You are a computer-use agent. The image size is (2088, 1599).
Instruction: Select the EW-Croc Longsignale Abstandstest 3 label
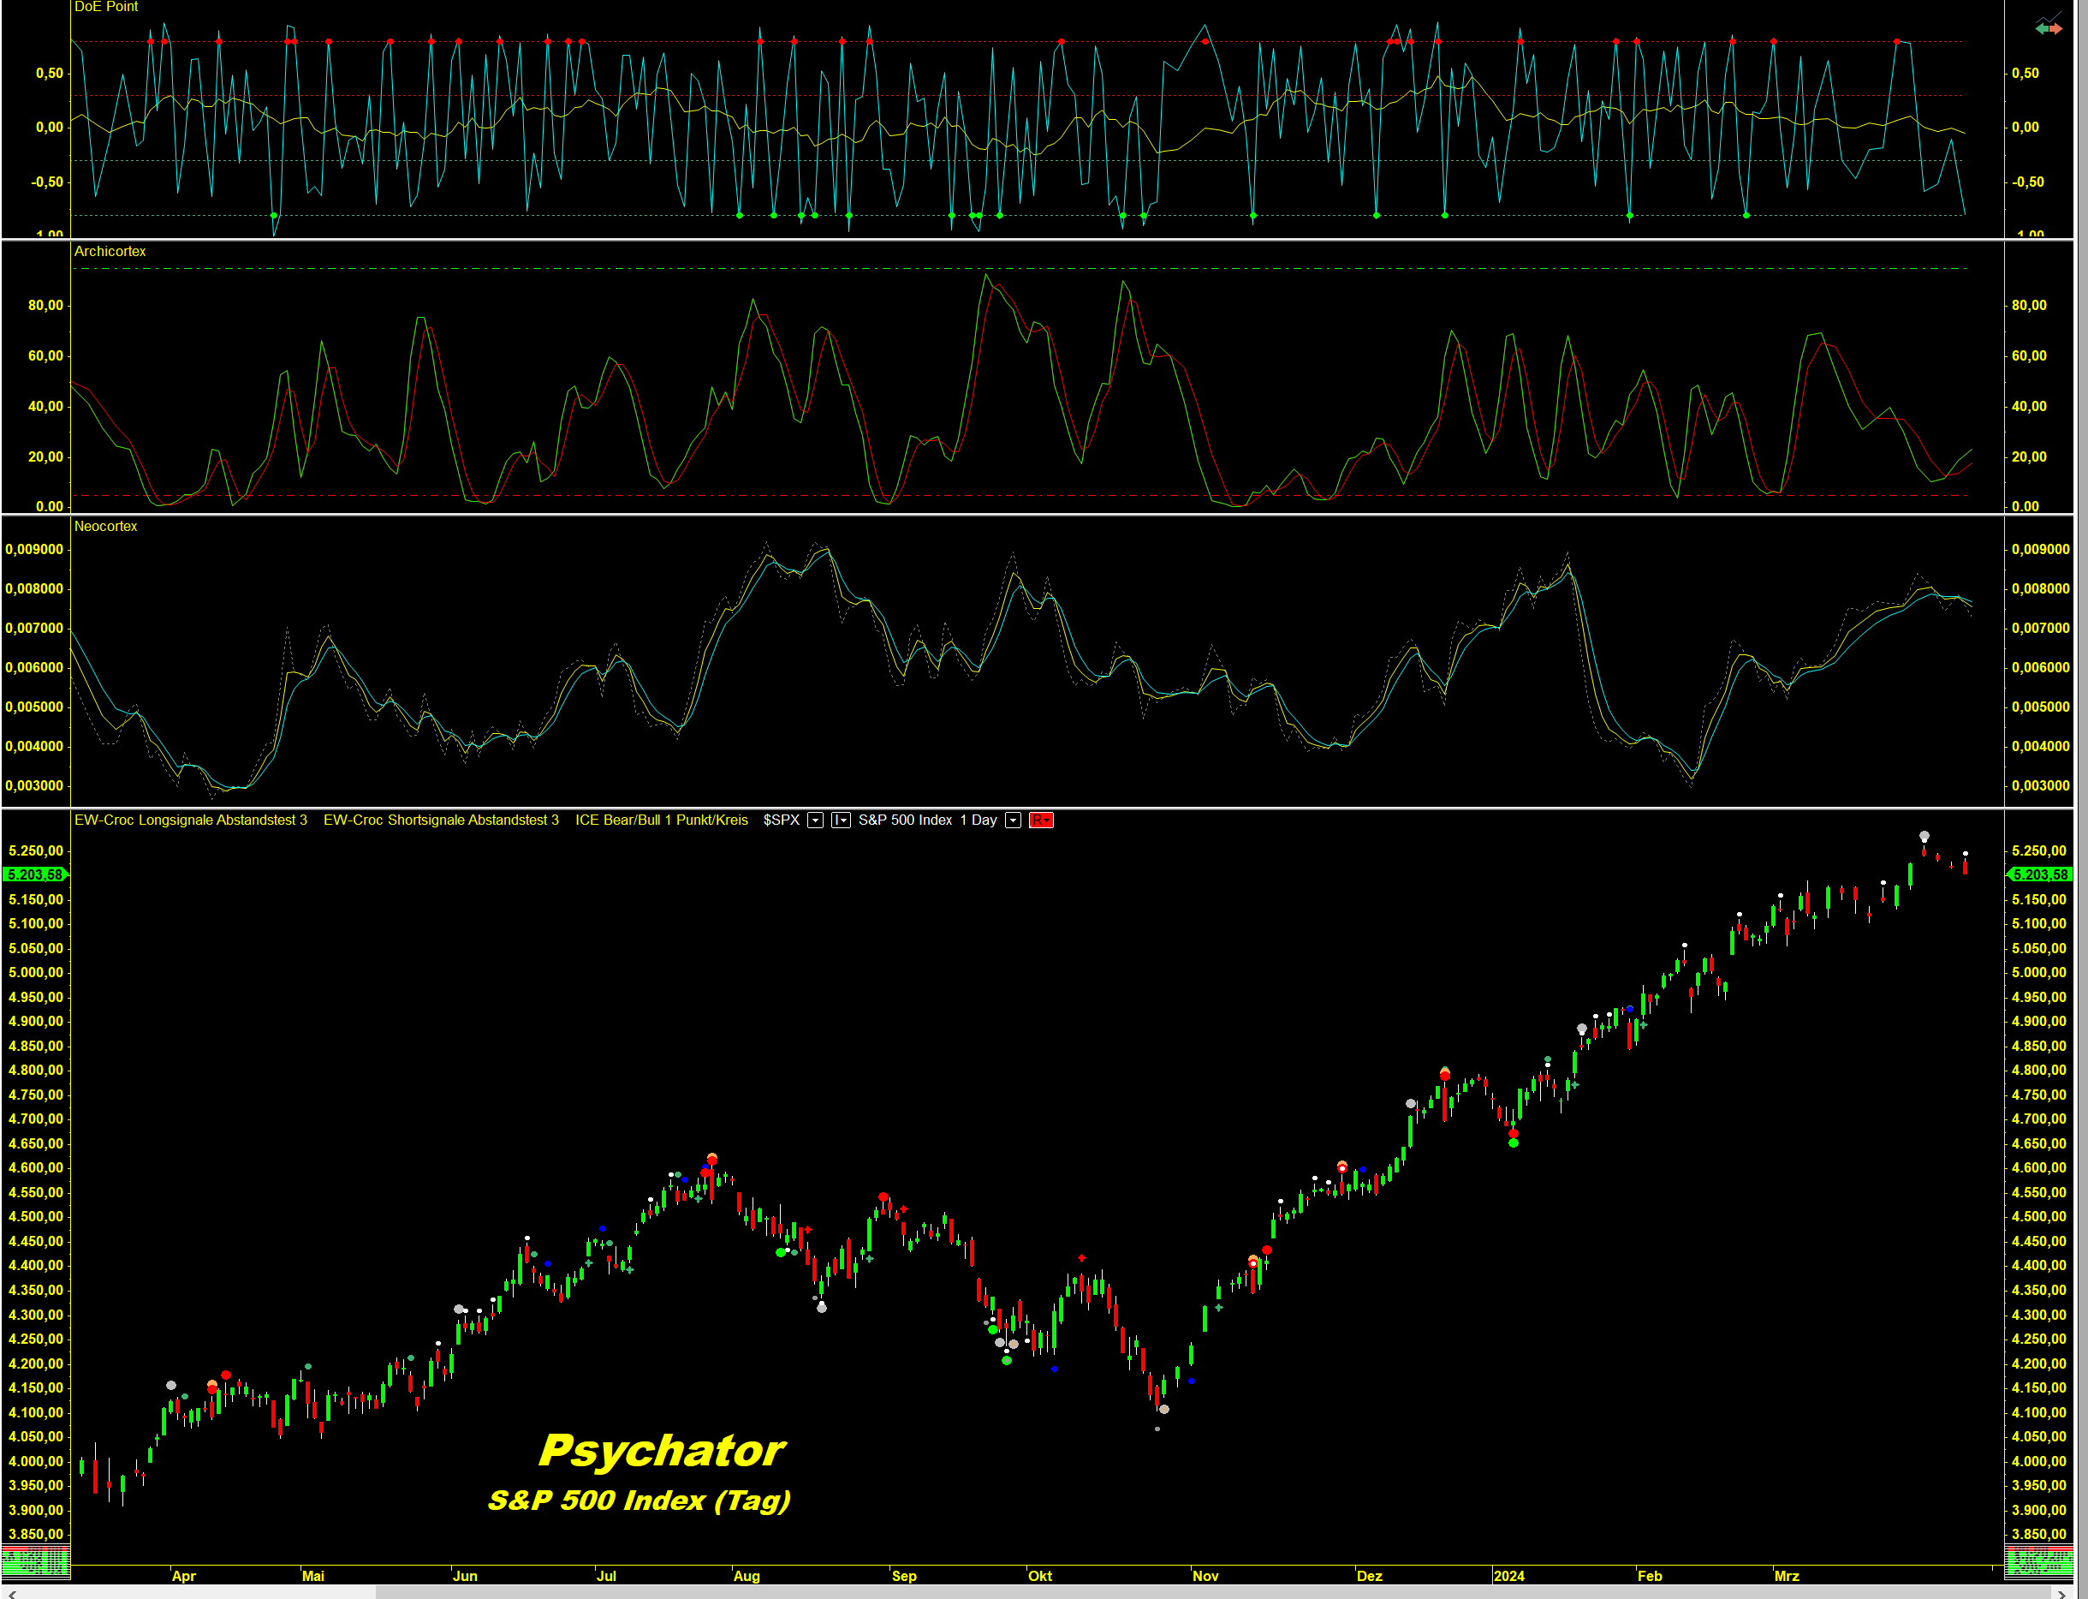pyautogui.click(x=190, y=820)
